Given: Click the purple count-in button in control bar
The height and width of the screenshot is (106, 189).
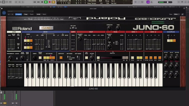Looking at the screenshot, I should [148, 2].
